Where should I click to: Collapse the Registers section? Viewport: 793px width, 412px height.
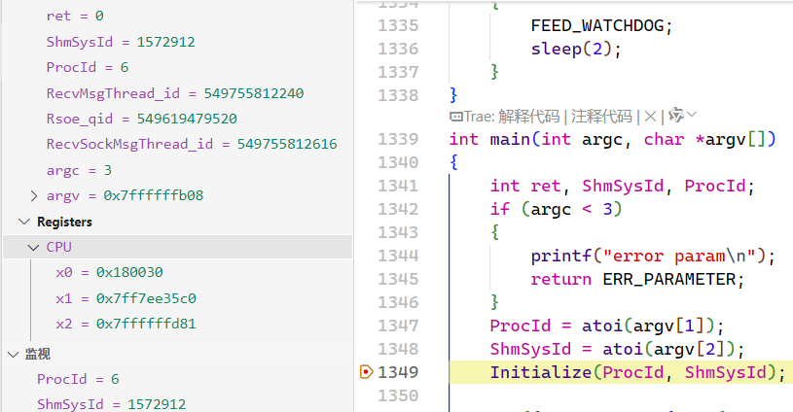(23, 222)
